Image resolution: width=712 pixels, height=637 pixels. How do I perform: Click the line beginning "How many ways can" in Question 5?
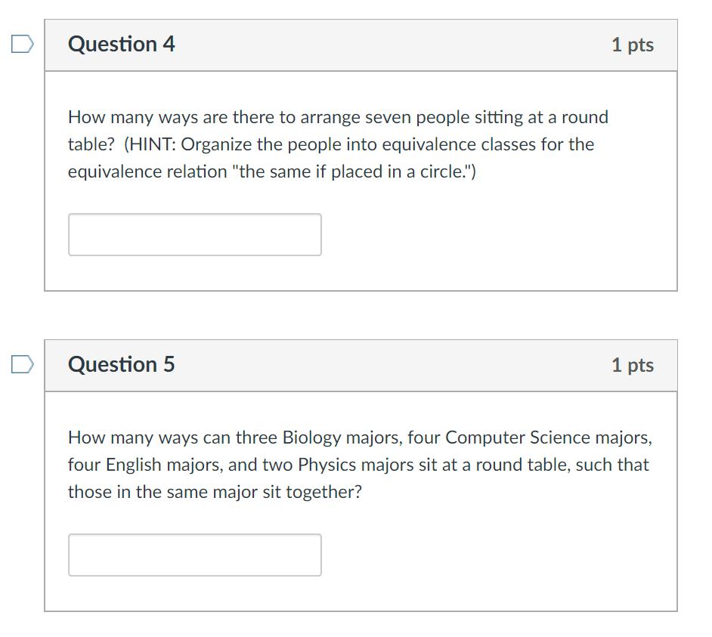tap(360, 438)
